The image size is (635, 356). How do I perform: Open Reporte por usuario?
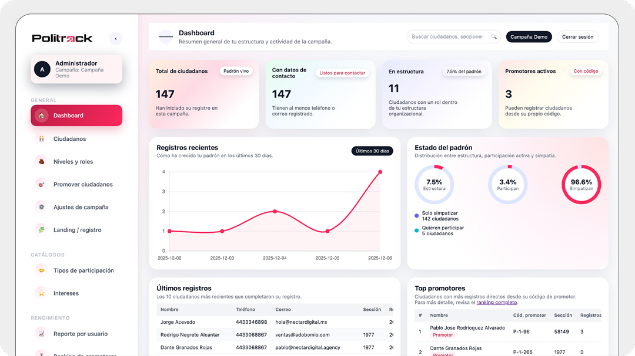76,334
